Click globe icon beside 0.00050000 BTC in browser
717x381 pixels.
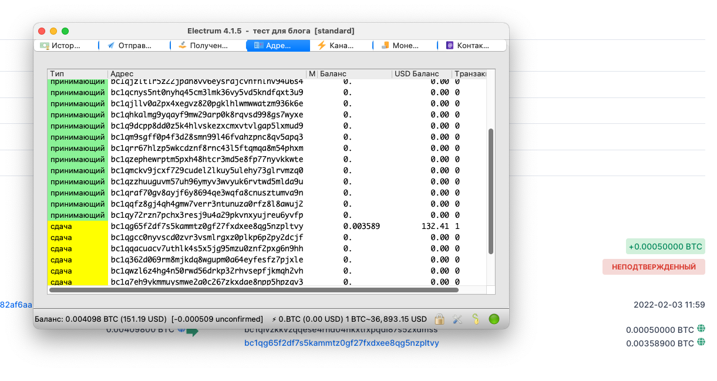pos(701,329)
